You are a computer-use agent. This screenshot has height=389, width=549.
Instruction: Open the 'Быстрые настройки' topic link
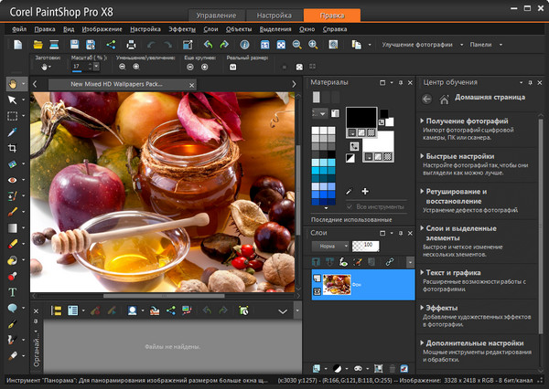tap(462, 154)
